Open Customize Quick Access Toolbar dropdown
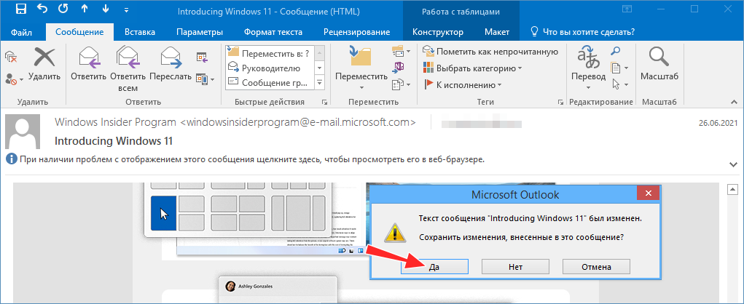Screen dimensions: 744x304 pyautogui.click(x=126, y=9)
